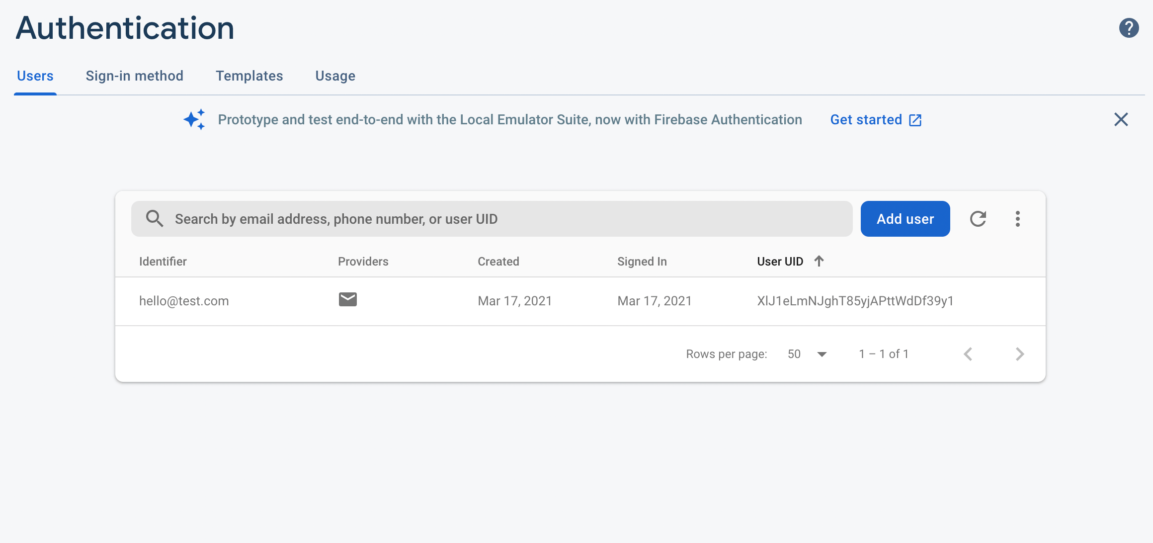Click the sparkle icon in the emulator banner
Screen dimensions: 1153x543
coord(194,120)
